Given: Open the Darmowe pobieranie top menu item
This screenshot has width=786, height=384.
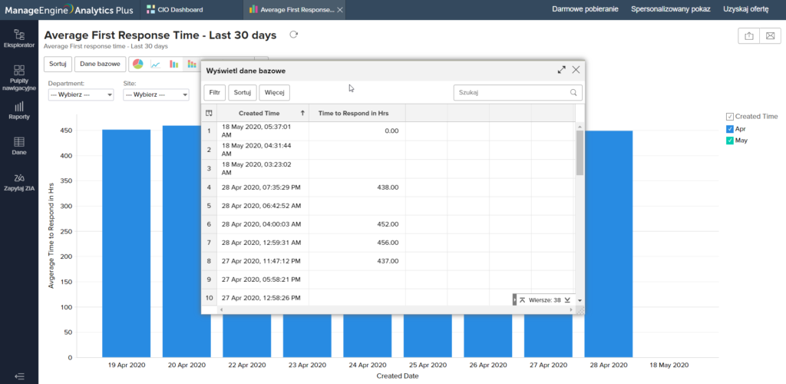Looking at the screenshot, I should coord(585,10).
